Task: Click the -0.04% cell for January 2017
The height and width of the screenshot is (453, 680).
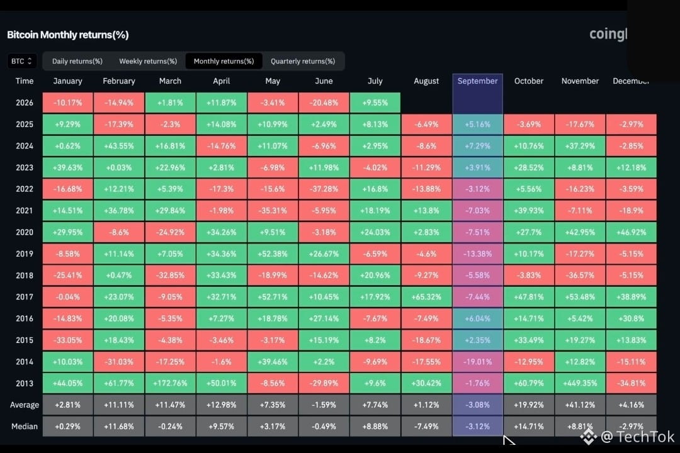Action: [67, 297]
